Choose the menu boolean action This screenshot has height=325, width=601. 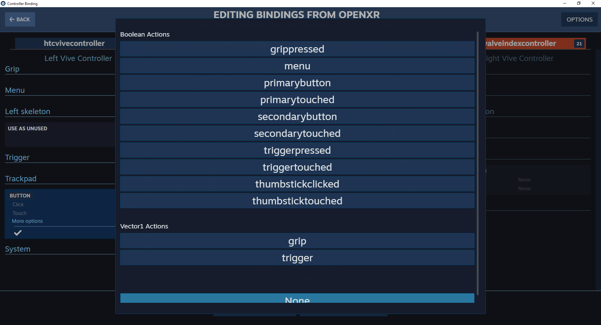297,66
